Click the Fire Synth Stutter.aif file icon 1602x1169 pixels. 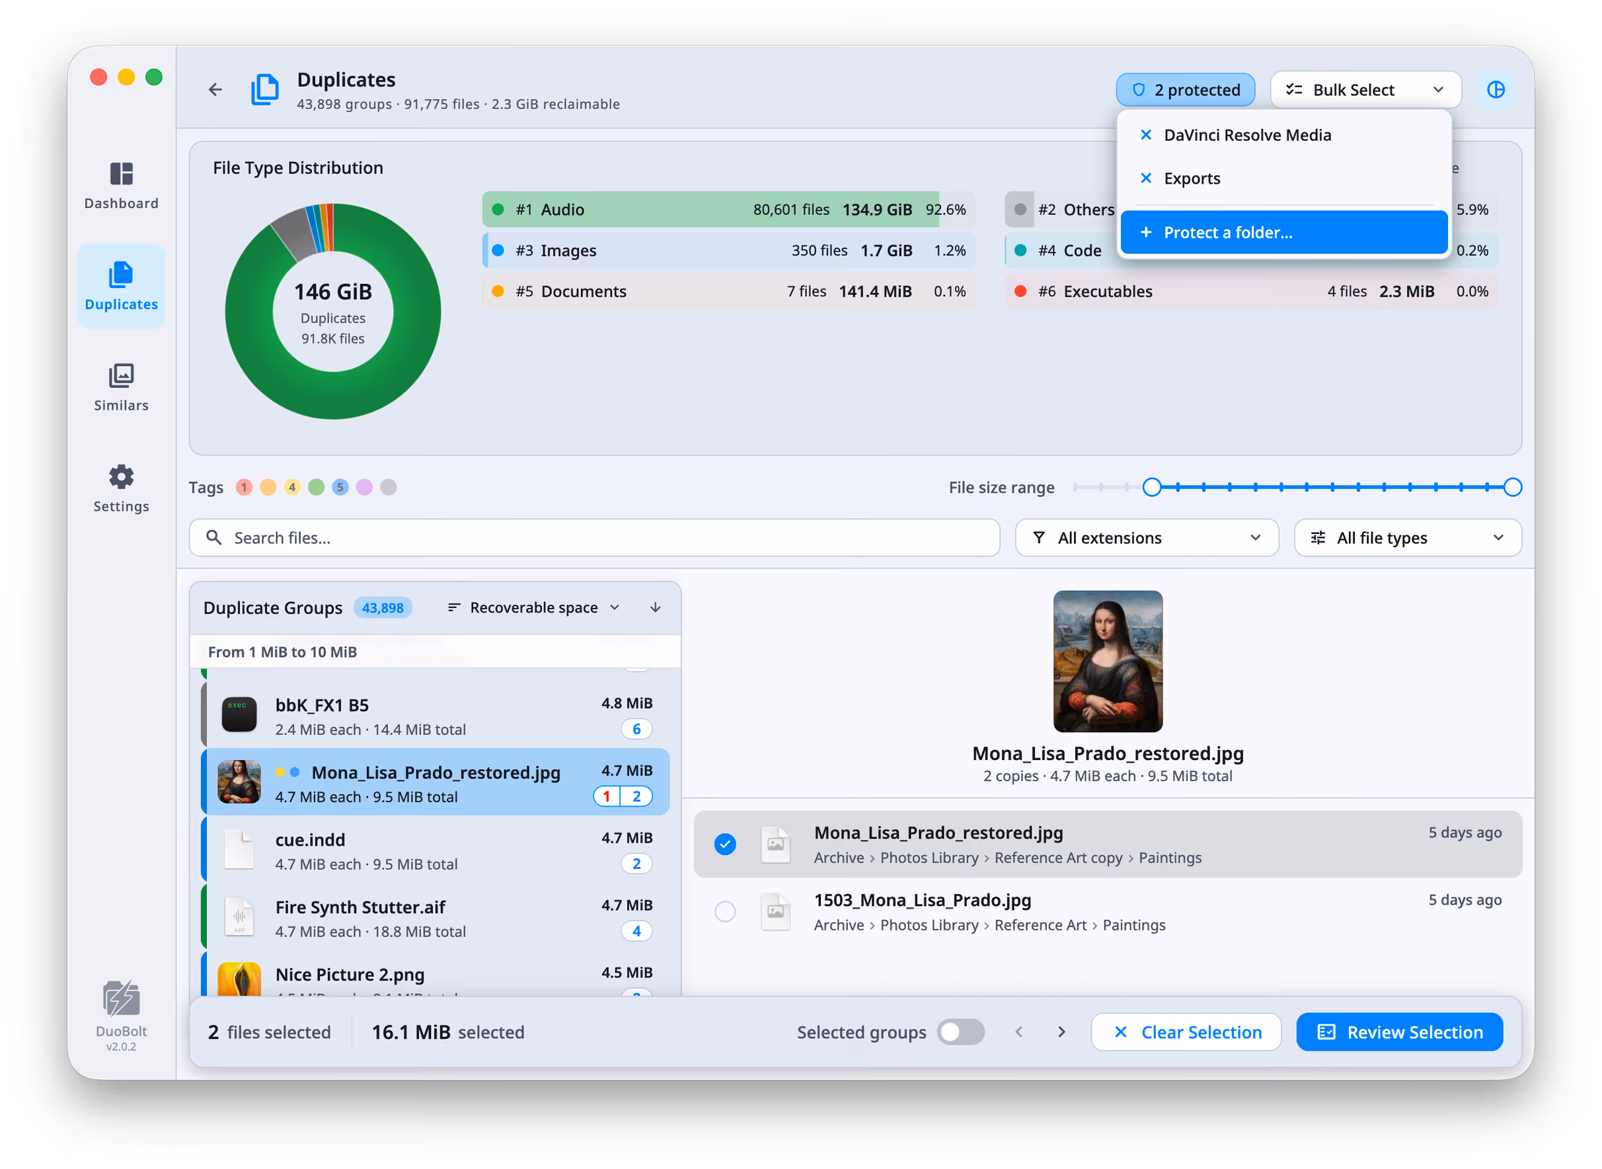click(x=239, y=918)
